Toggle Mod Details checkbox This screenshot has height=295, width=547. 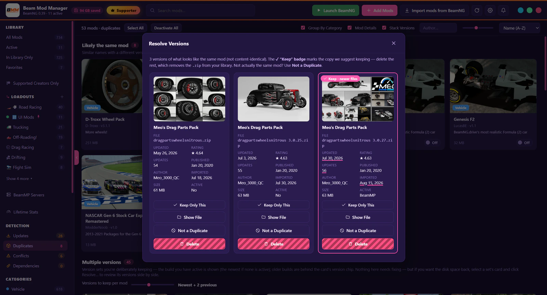click(x=349, y=28)
